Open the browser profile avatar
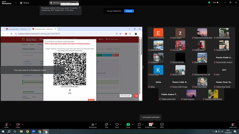This screenshot has width=239, height=134. (x=136, y=34)
